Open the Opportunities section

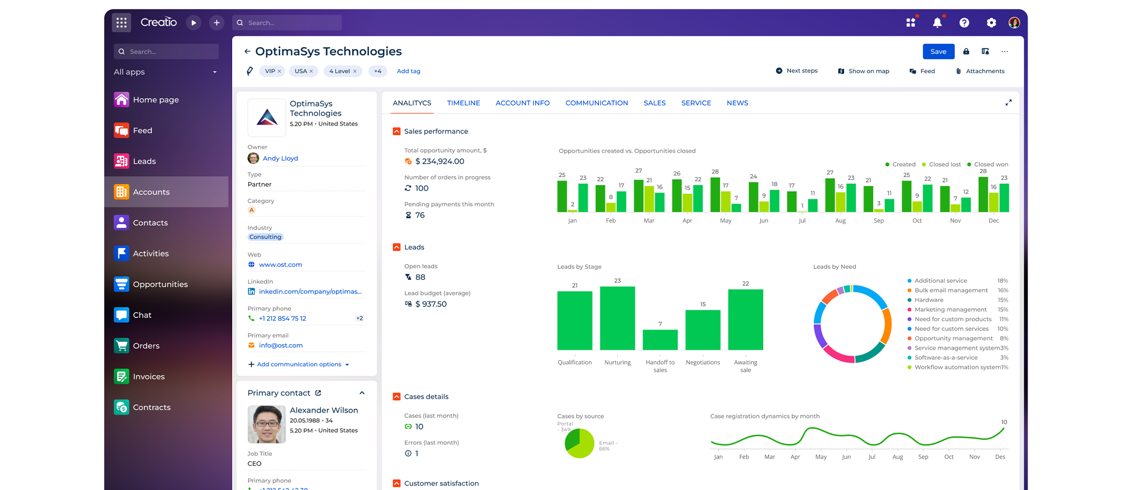tap(160, 284)
